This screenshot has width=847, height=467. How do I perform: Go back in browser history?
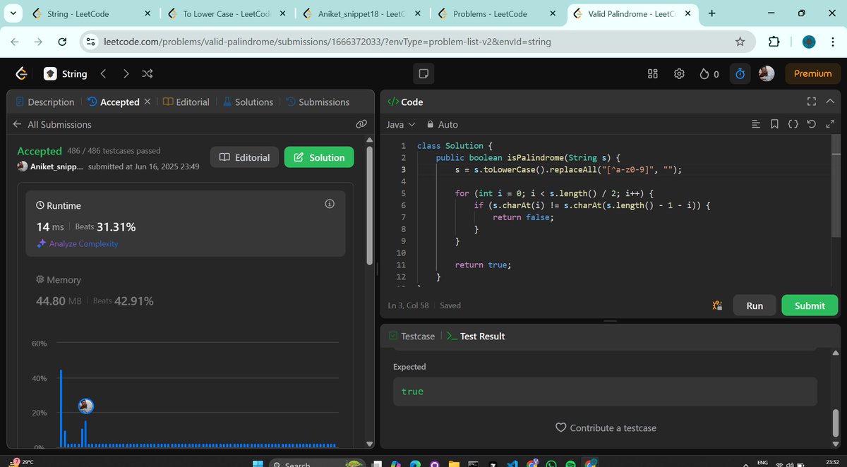[x=15, y=42]
